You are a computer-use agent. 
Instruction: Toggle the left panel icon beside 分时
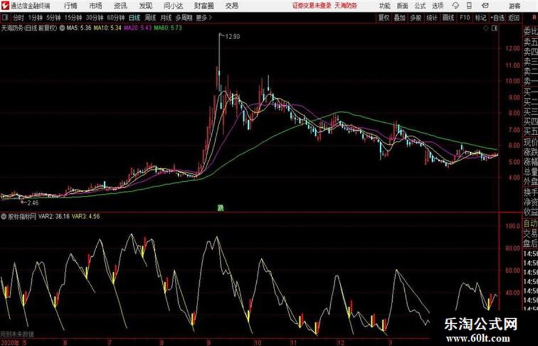tap(5, 18)
